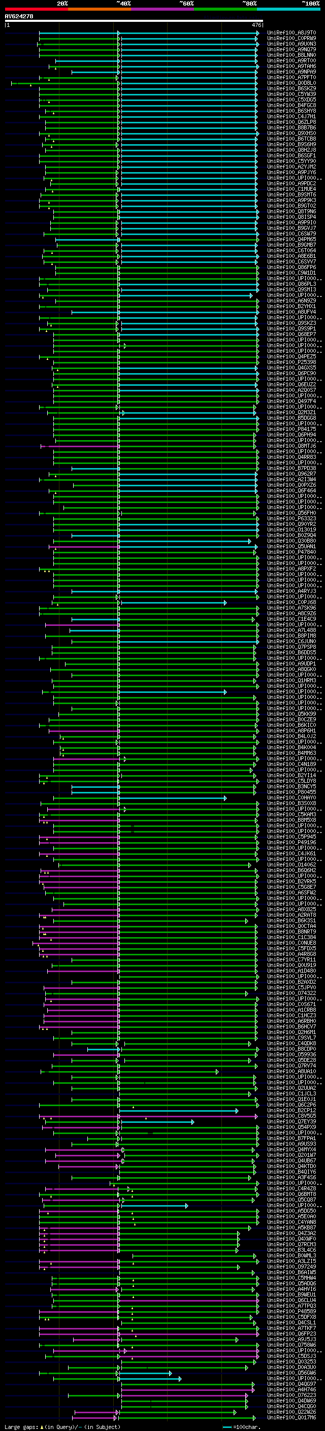Select the UniRef100_C4R4Z8 entry
Screen dimensions: 325x1431
291,1188
